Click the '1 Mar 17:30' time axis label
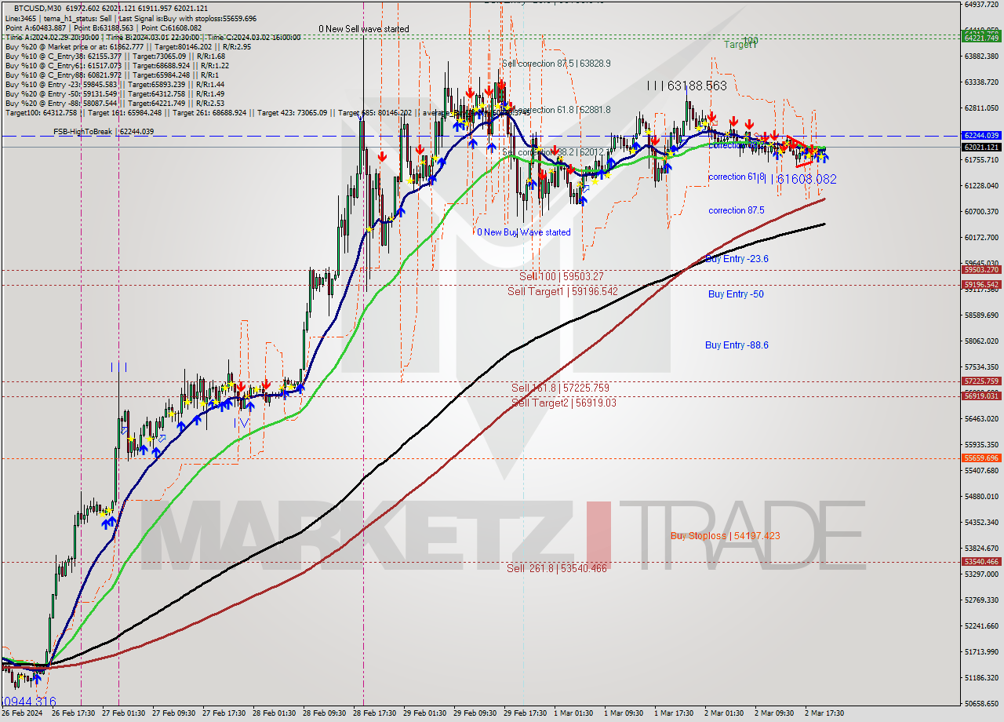 point(674,713)
